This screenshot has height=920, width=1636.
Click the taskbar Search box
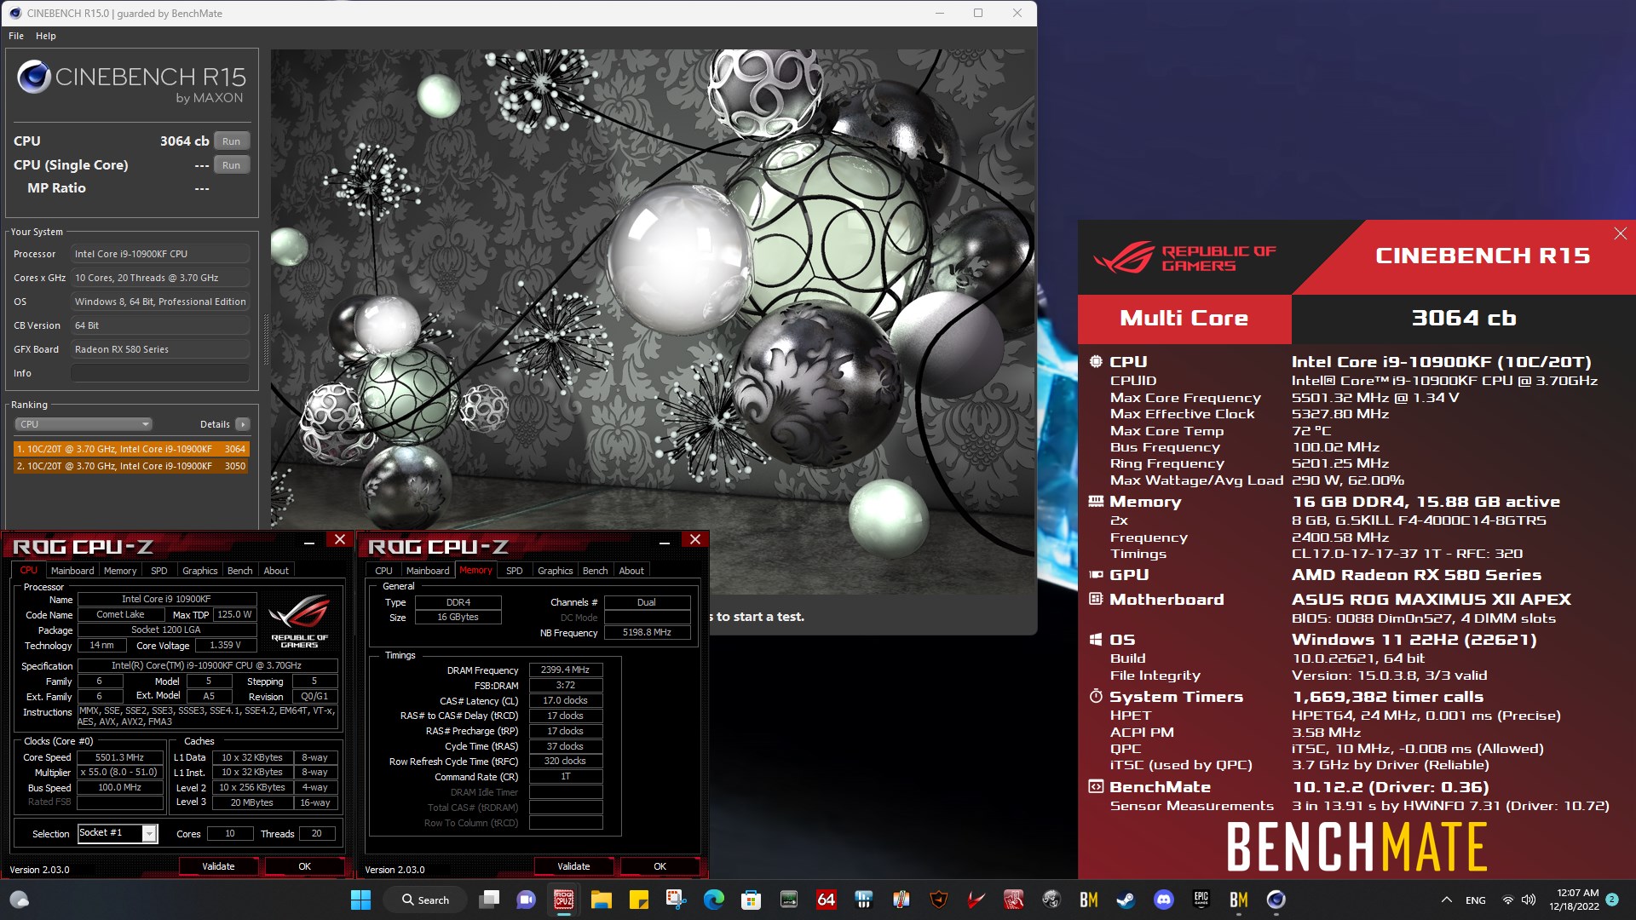425,900
